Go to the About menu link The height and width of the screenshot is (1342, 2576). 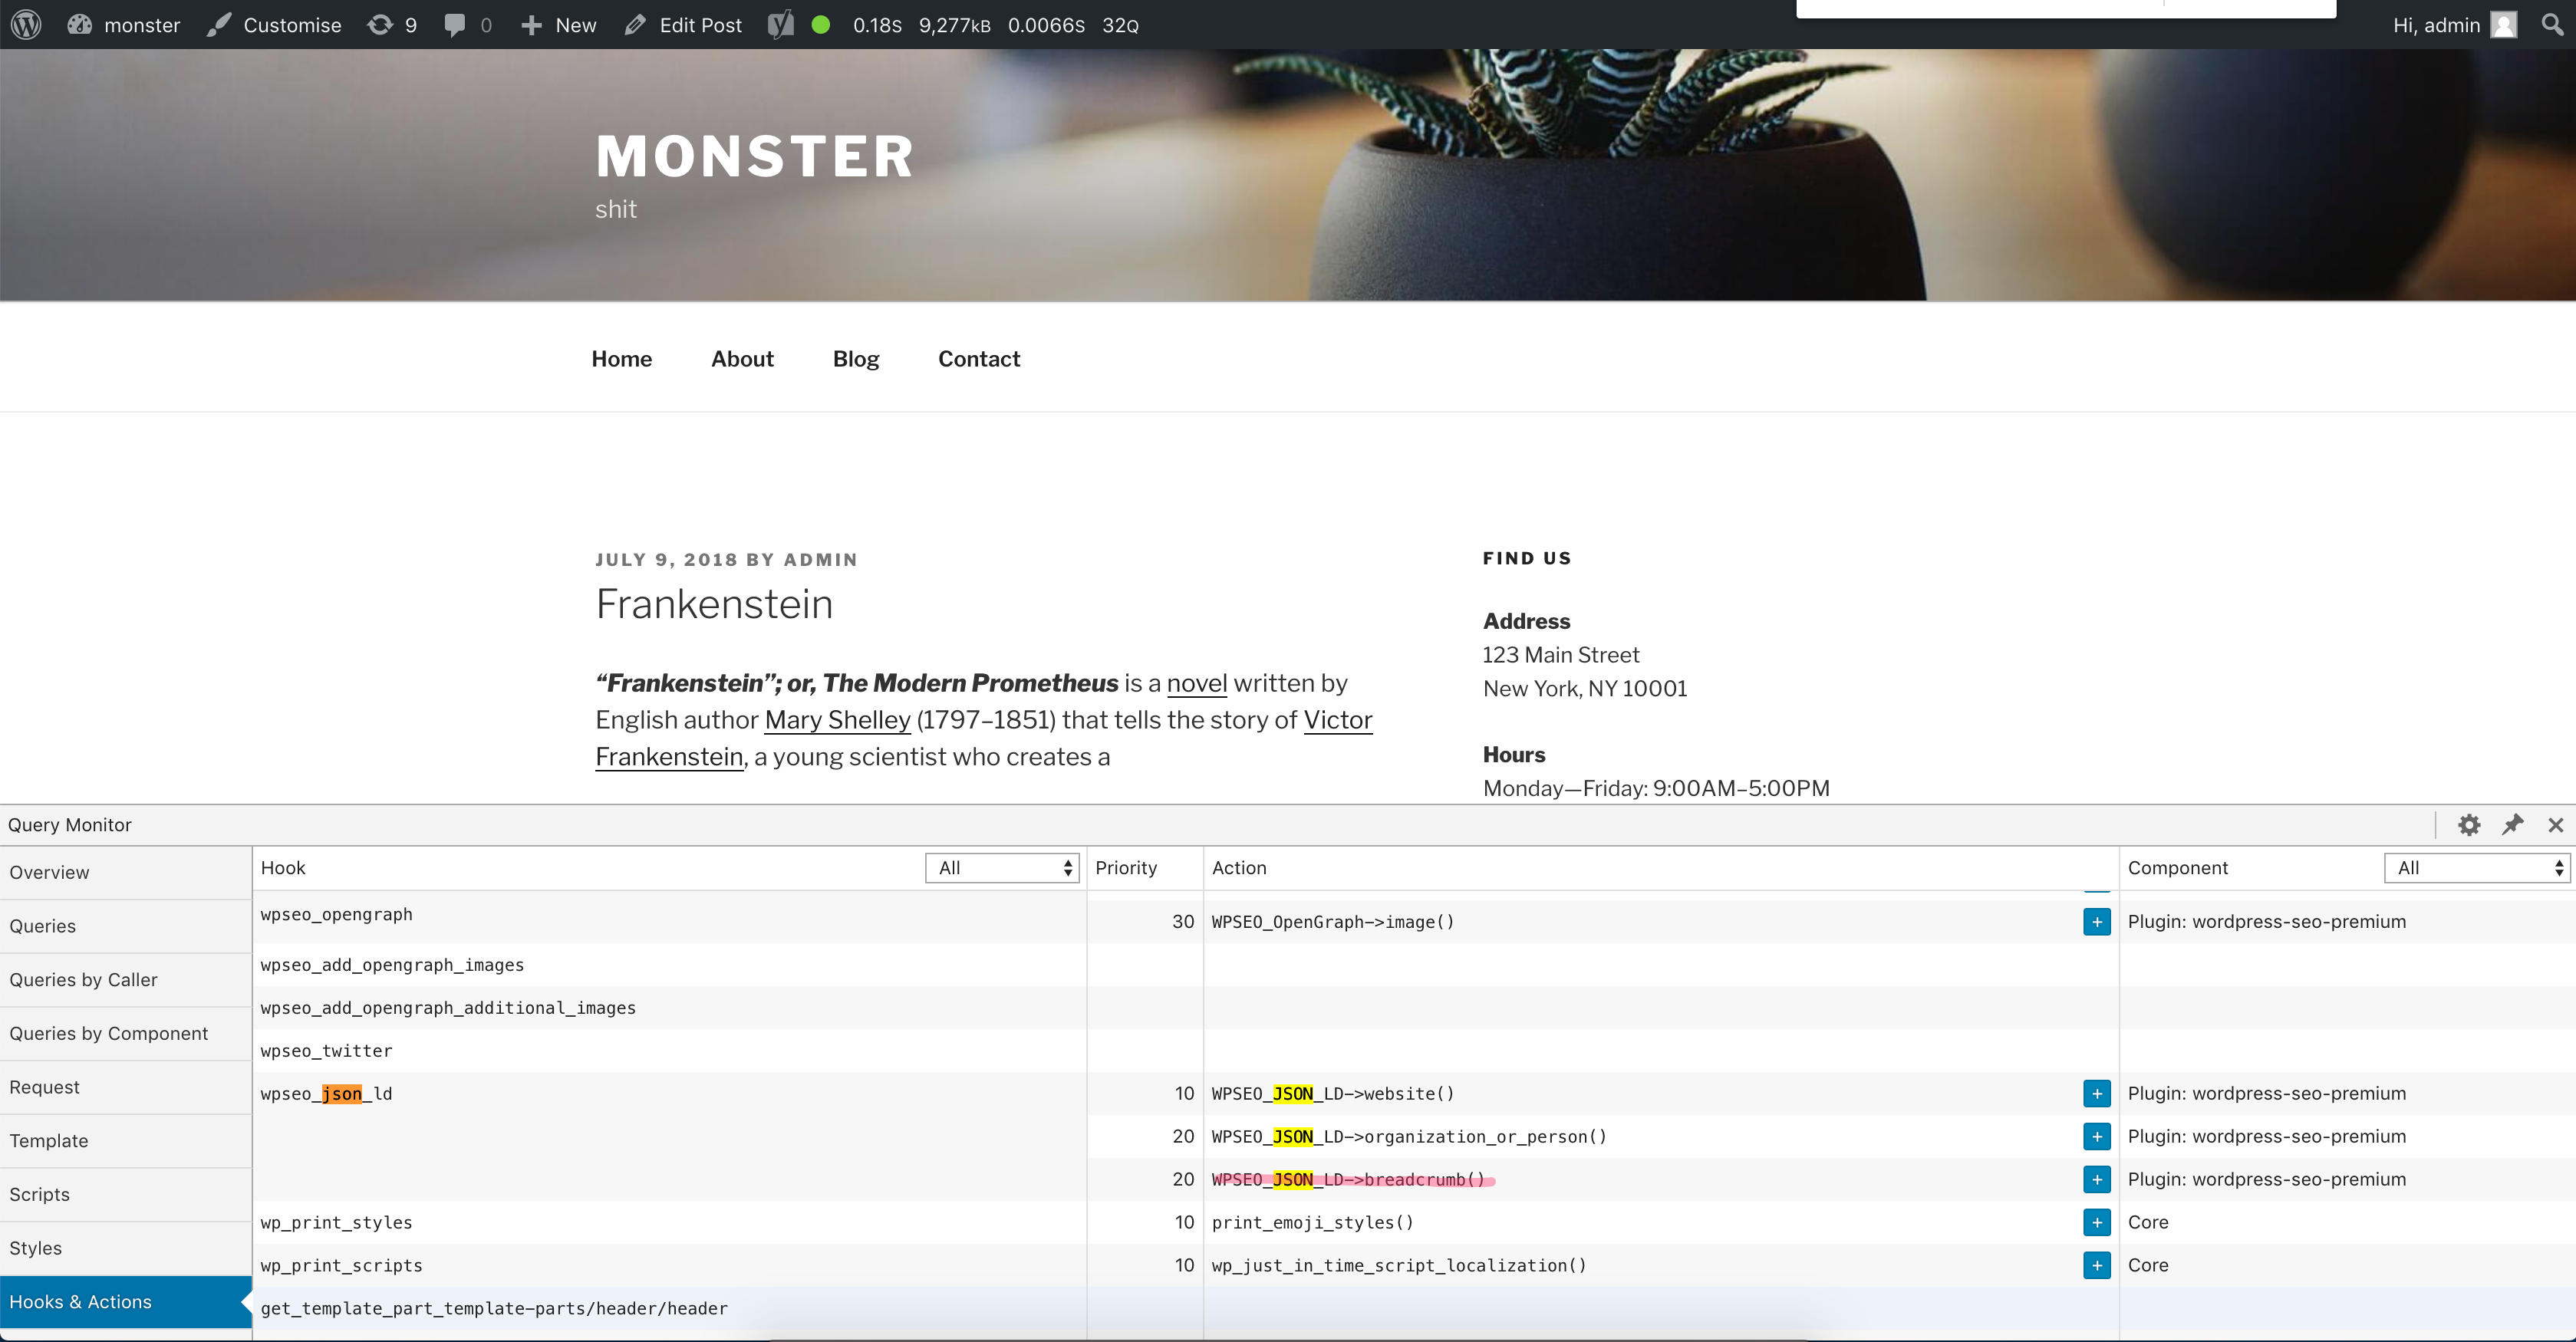pyautogui.click(x=742, y=359)
